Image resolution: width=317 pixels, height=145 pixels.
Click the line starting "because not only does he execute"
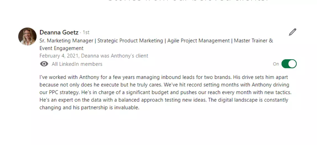pos(164,85)
